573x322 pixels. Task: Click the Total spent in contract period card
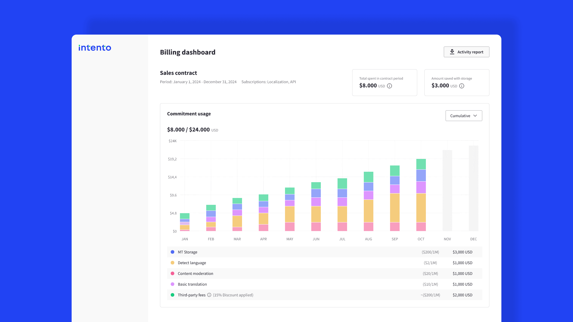(384, 82)
